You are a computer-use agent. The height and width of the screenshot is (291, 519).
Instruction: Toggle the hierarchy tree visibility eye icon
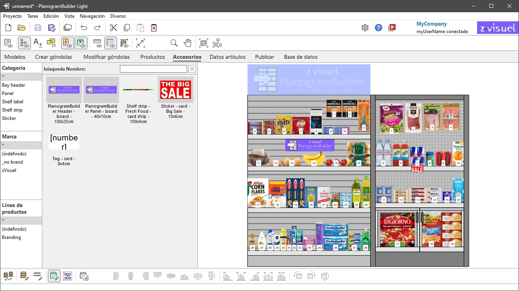[x=25, y=43]
